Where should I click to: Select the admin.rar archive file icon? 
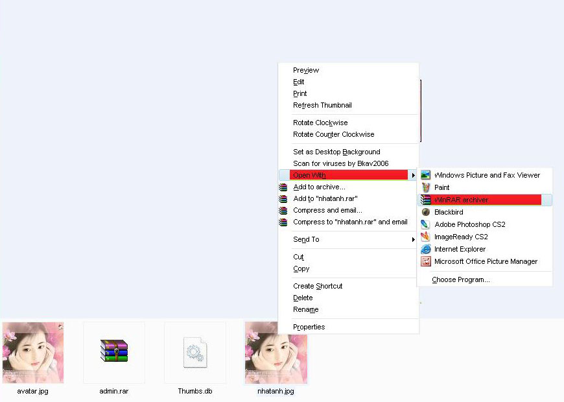(x=114, y=351)
